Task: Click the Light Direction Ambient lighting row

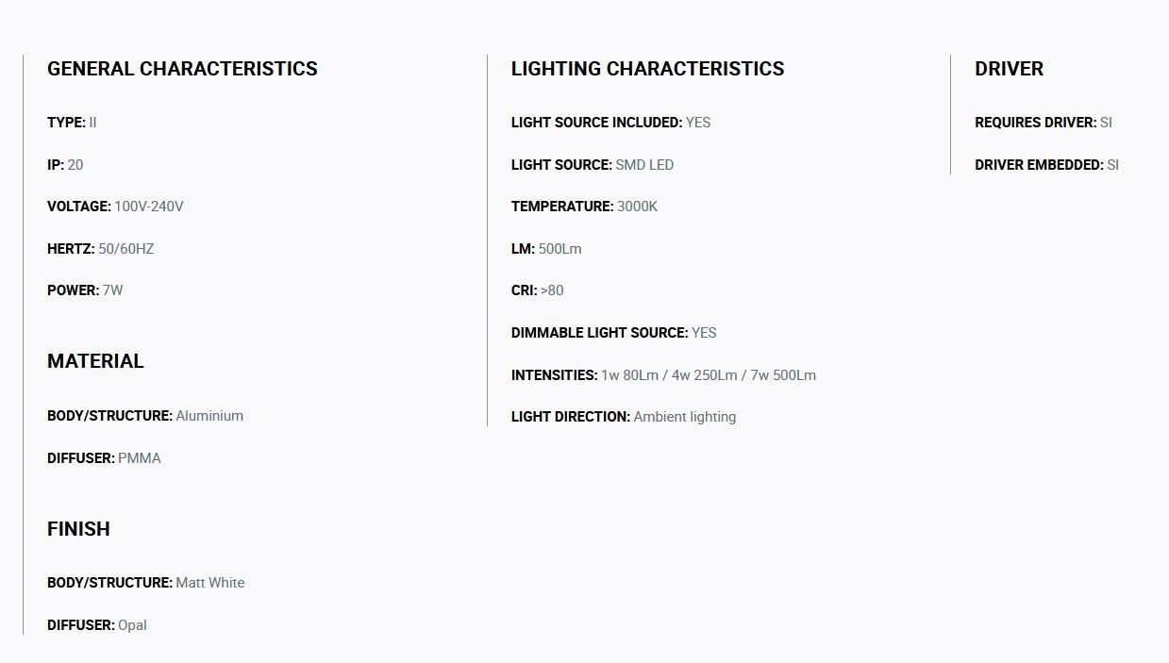Action: [624, 417]
